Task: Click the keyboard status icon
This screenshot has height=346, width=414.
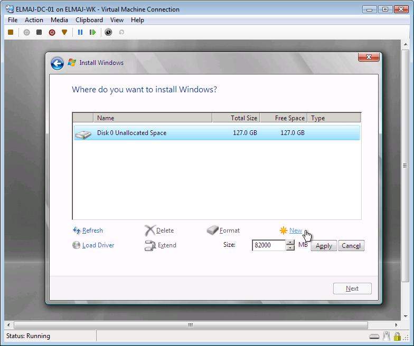Action: point(374,337)
